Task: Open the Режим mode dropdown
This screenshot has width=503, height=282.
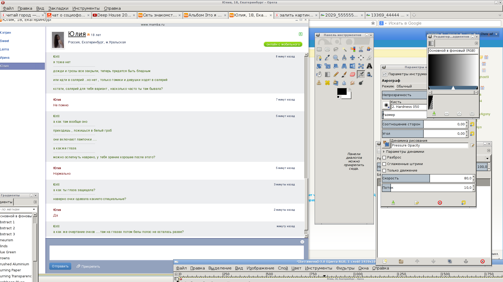Action: tap(411, 86)
